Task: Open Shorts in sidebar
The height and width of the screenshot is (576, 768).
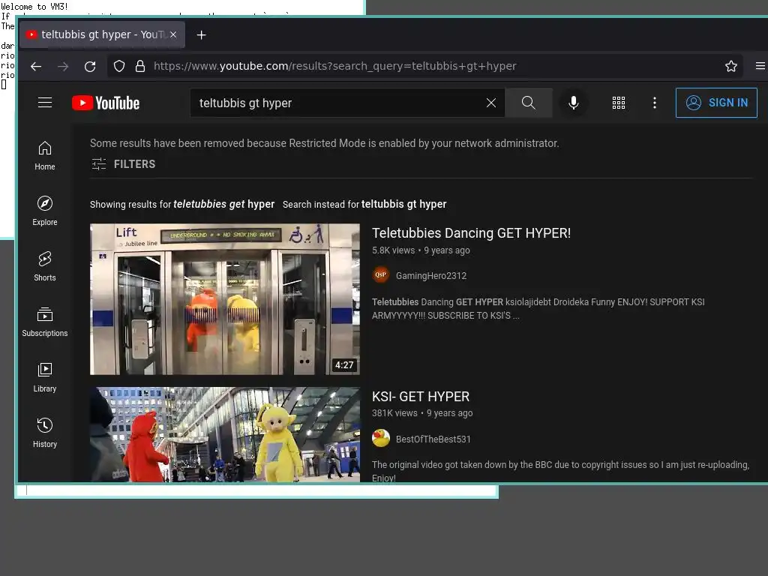Action: pyautogui.click(x=45, y=266)
